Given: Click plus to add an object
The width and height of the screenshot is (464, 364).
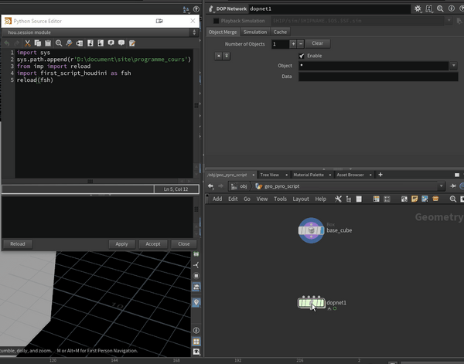Looking at the screenshot, I should [x=293, y=44].
